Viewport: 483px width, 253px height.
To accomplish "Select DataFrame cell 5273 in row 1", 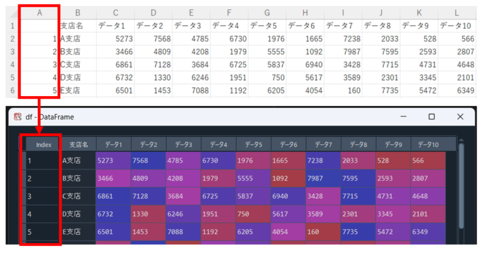I will 113,161.
